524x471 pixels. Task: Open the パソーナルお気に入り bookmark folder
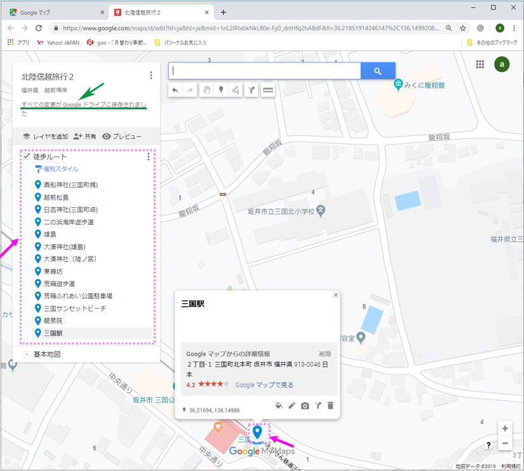(180, 43)
